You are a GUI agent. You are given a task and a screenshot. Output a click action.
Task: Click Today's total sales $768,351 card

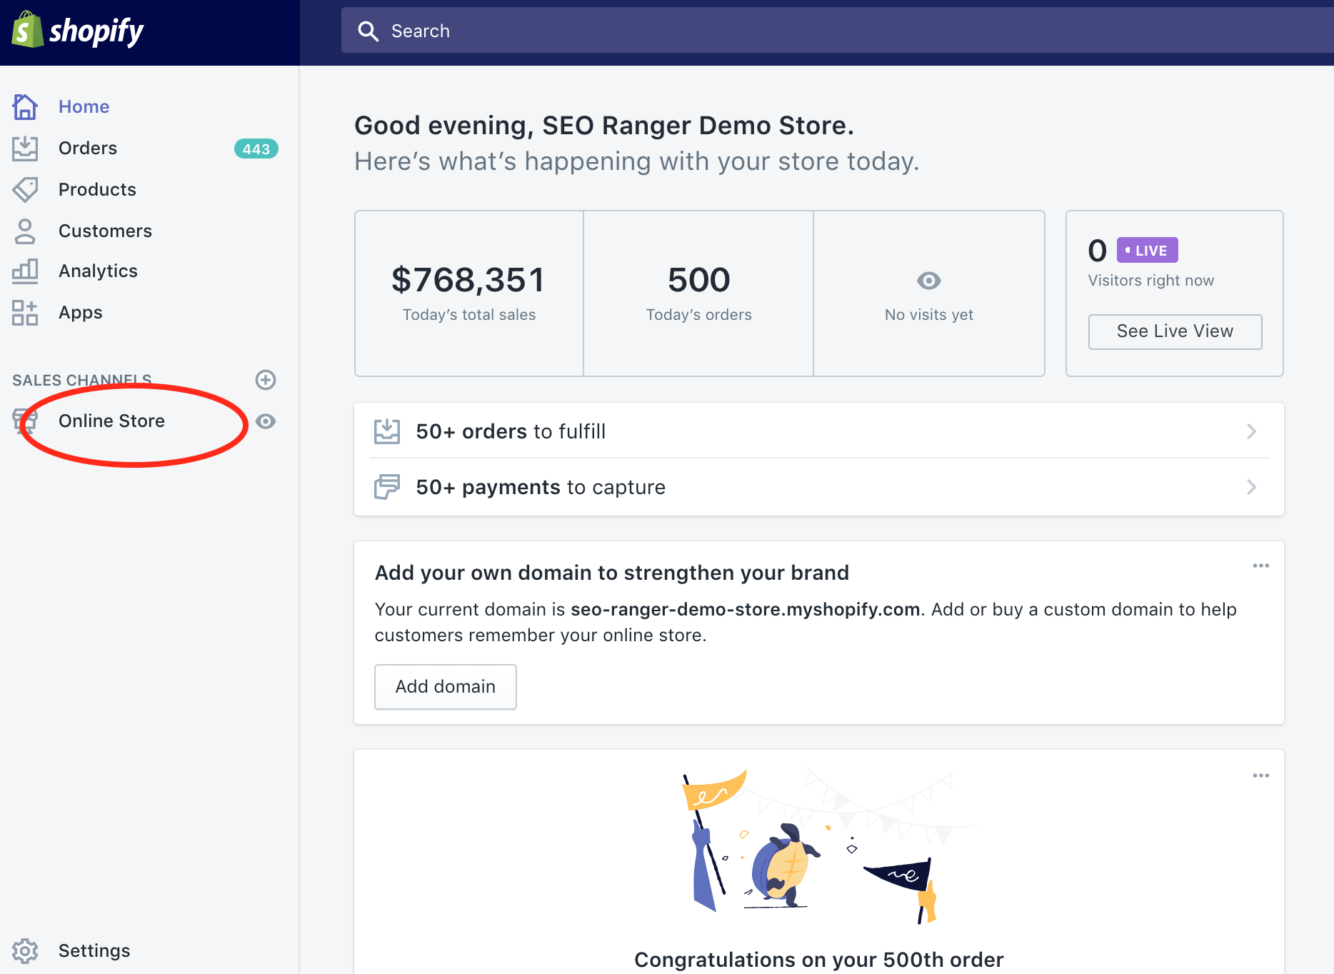click(x=469, y=293)
